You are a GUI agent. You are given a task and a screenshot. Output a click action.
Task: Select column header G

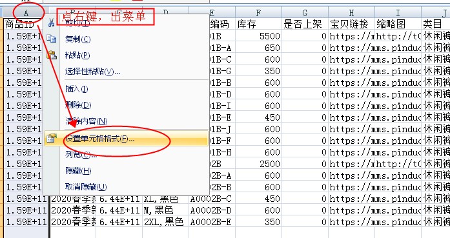click(x=305, y=13)
